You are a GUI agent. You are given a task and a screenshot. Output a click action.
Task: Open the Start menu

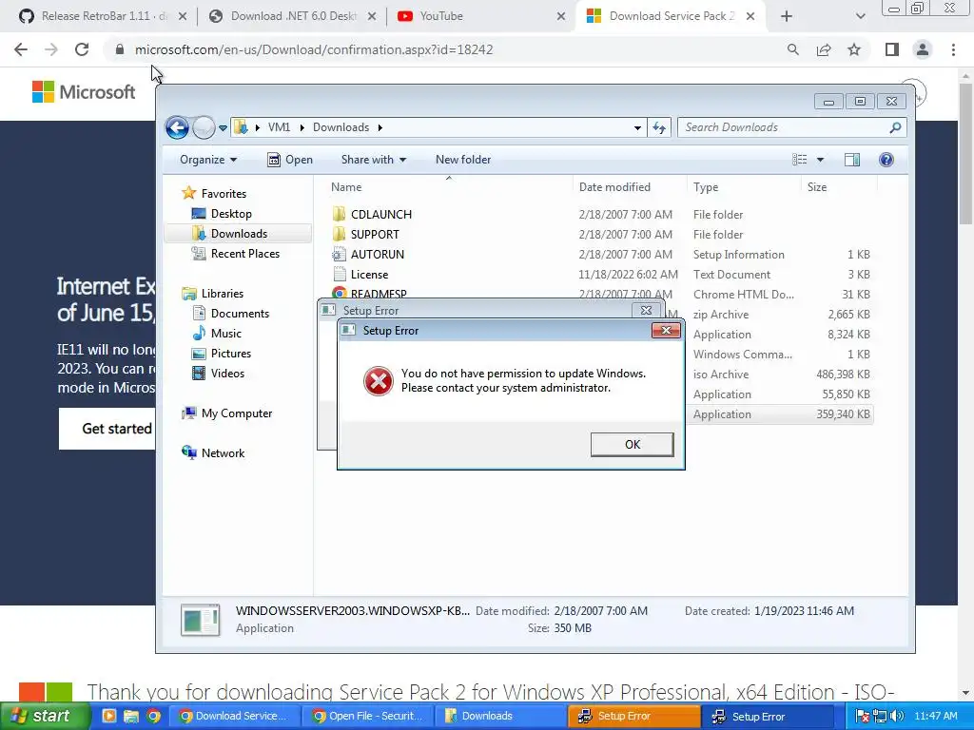pyautogui.click(x=44, y=716)
